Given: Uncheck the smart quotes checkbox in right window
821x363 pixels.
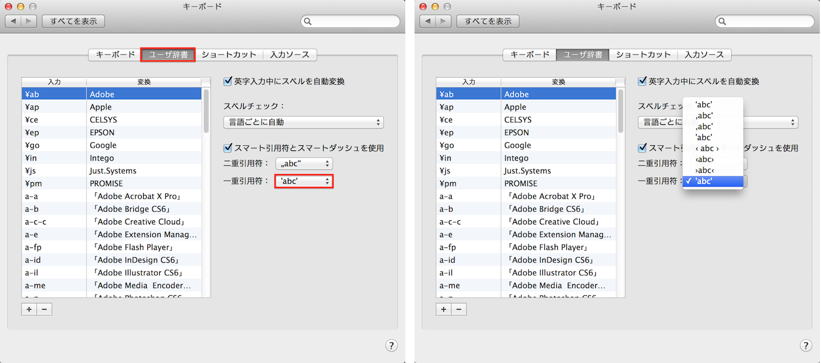Looking at the screenshot, I should click(642, 148).
